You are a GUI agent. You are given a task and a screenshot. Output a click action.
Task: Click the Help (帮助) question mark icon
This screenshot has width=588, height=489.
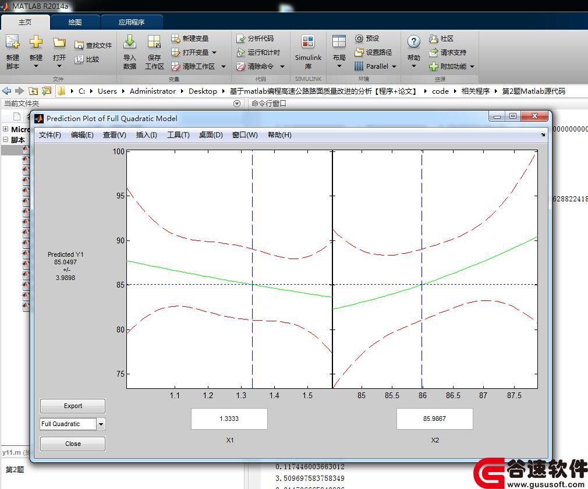pos(413,42)
